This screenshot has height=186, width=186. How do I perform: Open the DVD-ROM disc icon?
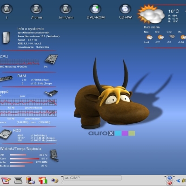coord(95,8)
